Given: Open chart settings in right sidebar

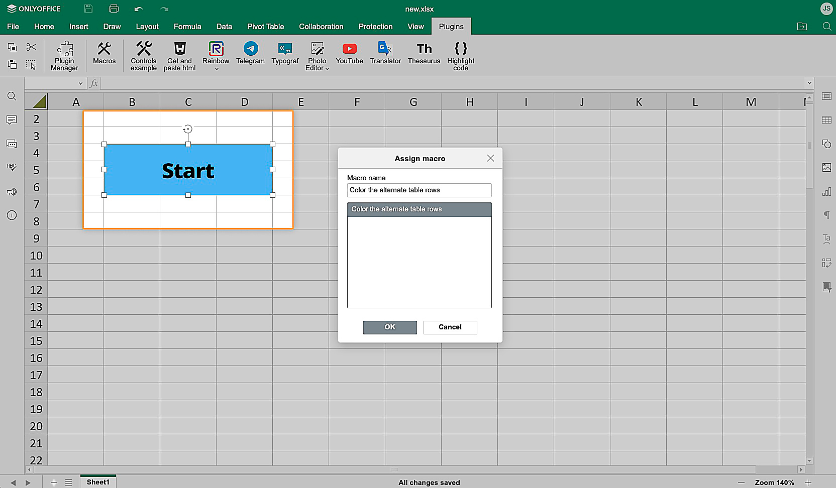Looking at the screenshot, I should (x=826, y=192).
